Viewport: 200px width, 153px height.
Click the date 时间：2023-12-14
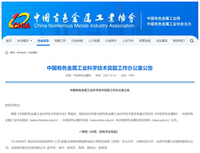(x=106, y=76)
